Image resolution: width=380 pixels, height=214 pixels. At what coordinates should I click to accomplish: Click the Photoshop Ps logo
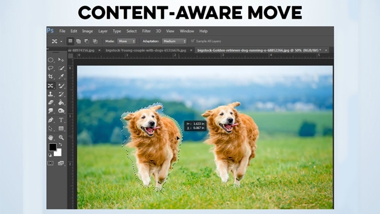(x=50, y=31)
